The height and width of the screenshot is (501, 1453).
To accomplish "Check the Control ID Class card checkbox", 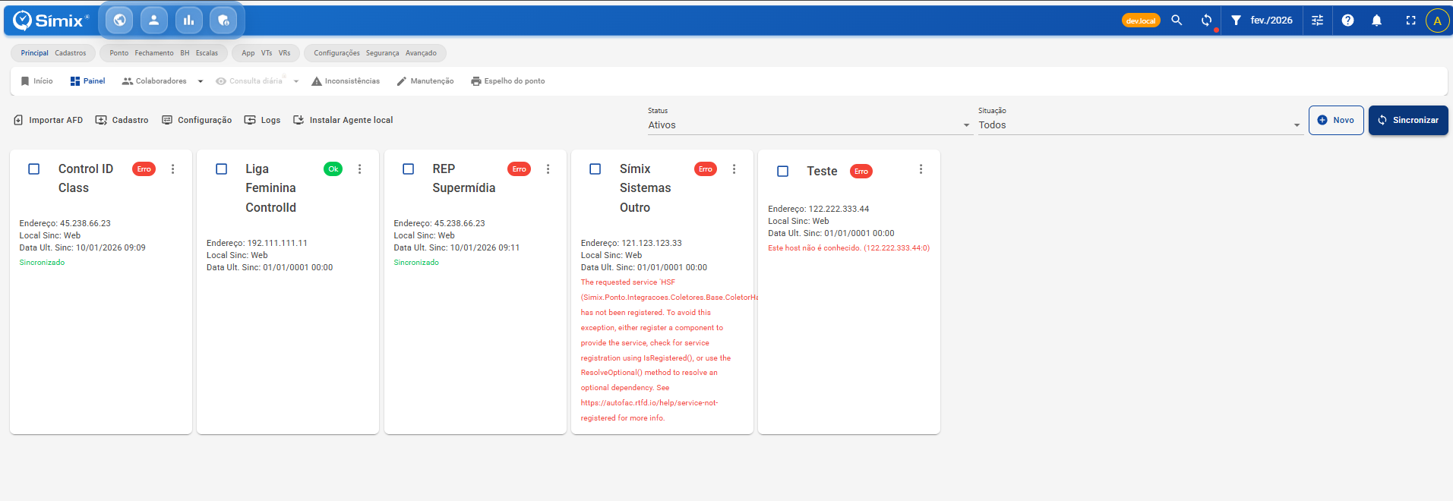I will click(34, 169).
